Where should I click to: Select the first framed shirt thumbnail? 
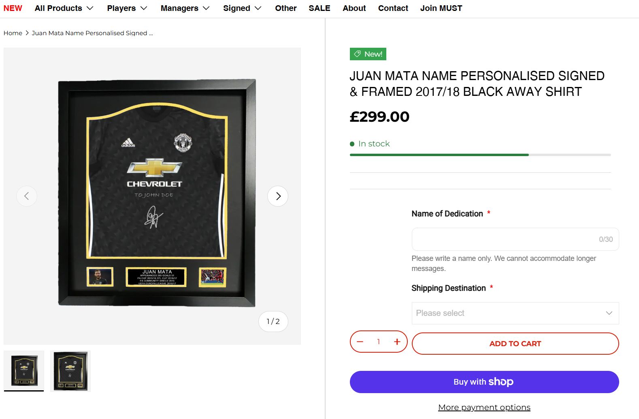tap(24, 371)
